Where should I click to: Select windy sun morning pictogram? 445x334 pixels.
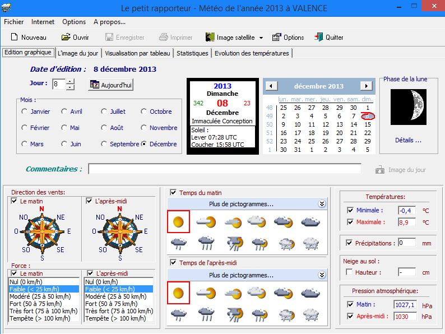click(233, 222)
